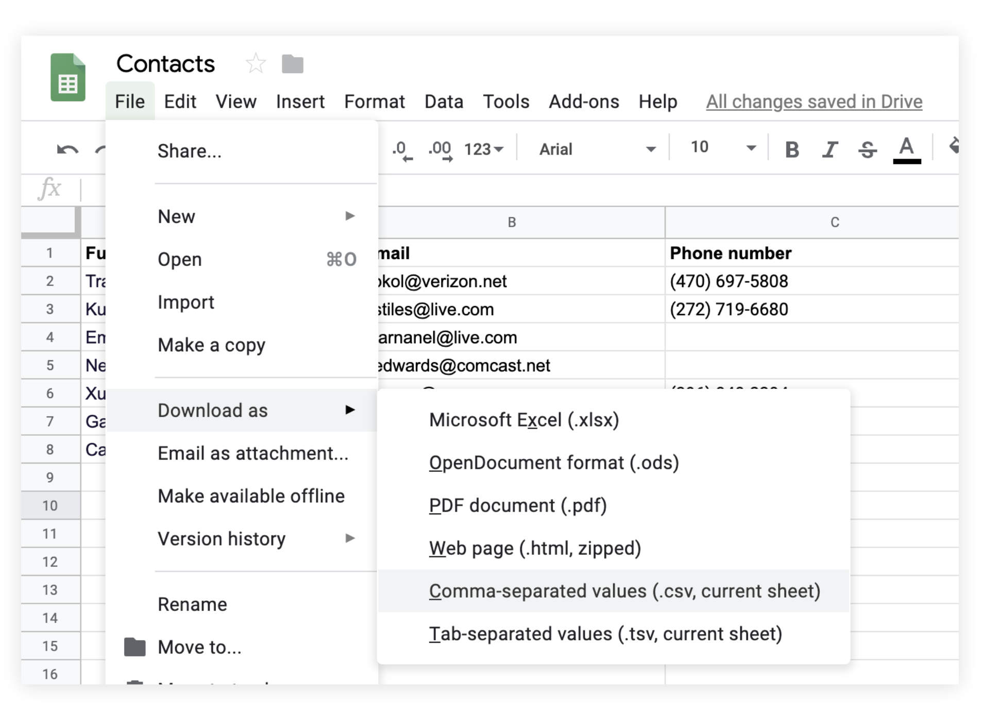Toggle strikethrough formatting
Screen dimensions: 981x713
[x=868, y=150]
